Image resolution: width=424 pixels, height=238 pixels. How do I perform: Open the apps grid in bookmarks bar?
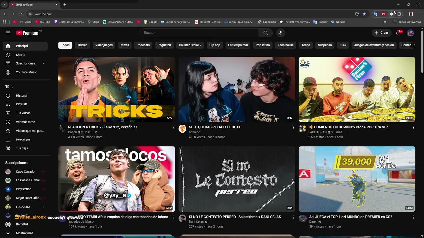tap(4, 22)
